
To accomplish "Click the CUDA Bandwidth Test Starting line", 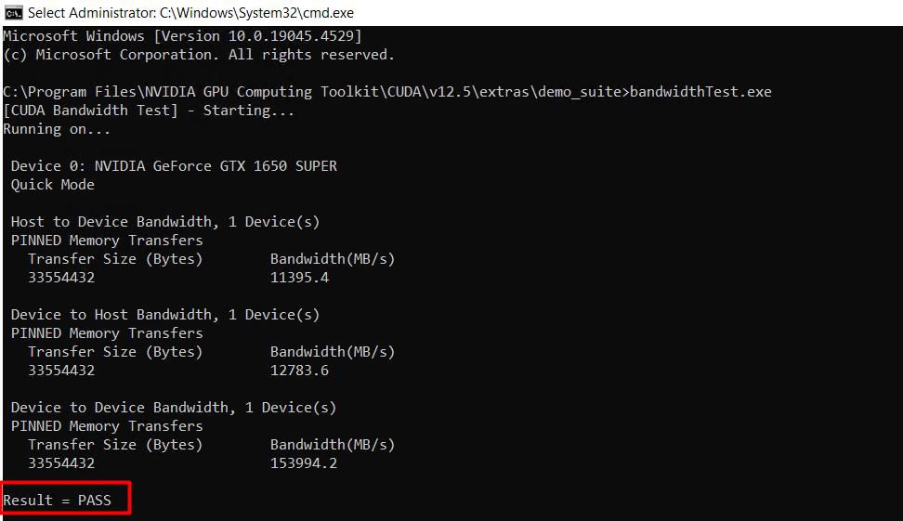I will click(x=149, y=110).
